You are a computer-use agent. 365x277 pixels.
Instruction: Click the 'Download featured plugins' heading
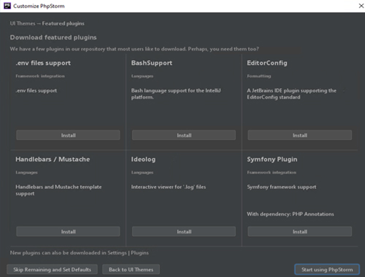(53, 37)
